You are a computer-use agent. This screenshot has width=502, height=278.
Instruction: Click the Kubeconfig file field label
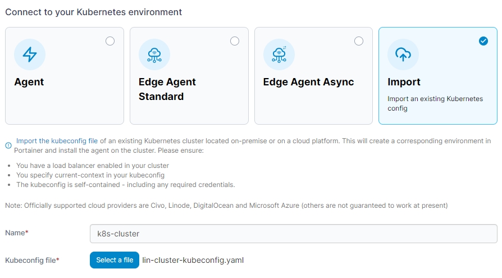(x=32, y=260)
